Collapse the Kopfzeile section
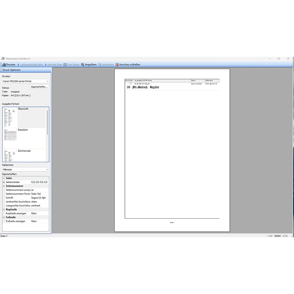This screenshot has width=294, height=294. (x=4, y=210)
